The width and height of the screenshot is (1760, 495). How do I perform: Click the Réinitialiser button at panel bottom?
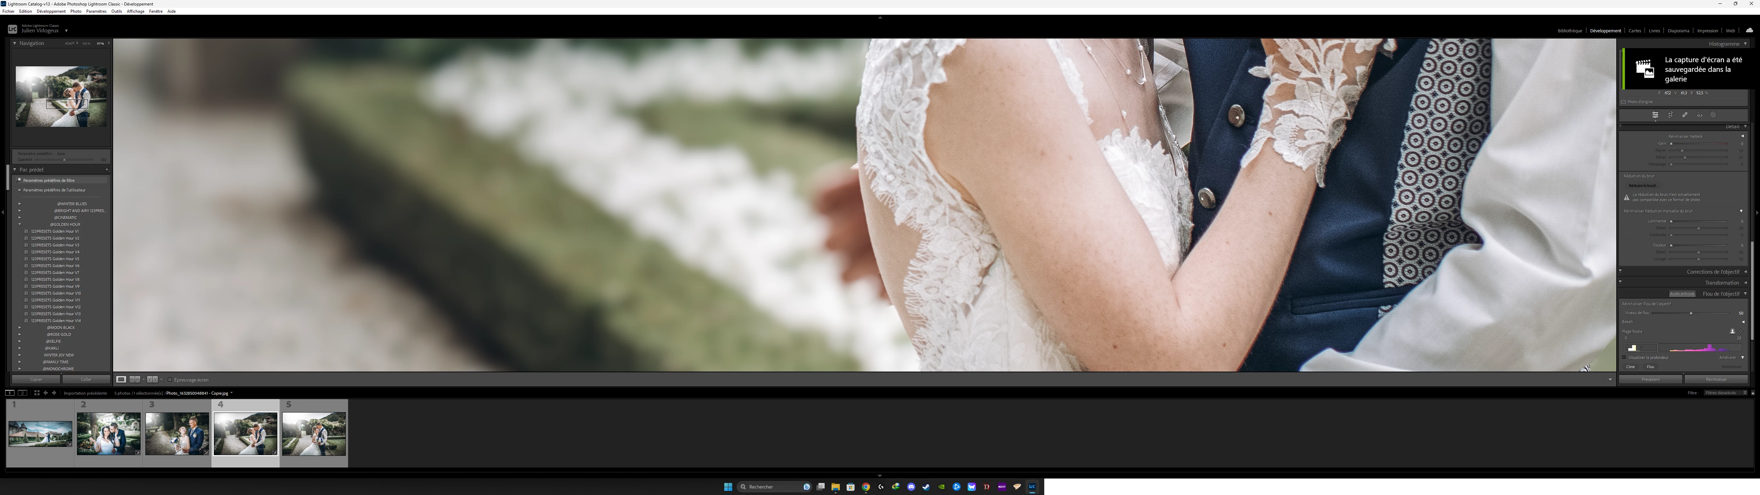pyautogui.click(x=1716, y=379)
